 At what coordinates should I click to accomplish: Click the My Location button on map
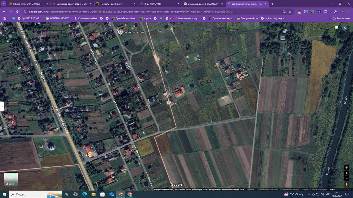(347, 167)
